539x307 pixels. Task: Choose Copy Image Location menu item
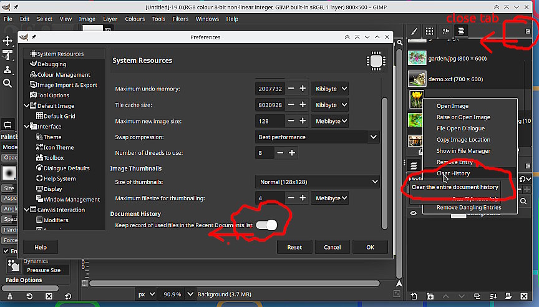[x=470, y=140]
